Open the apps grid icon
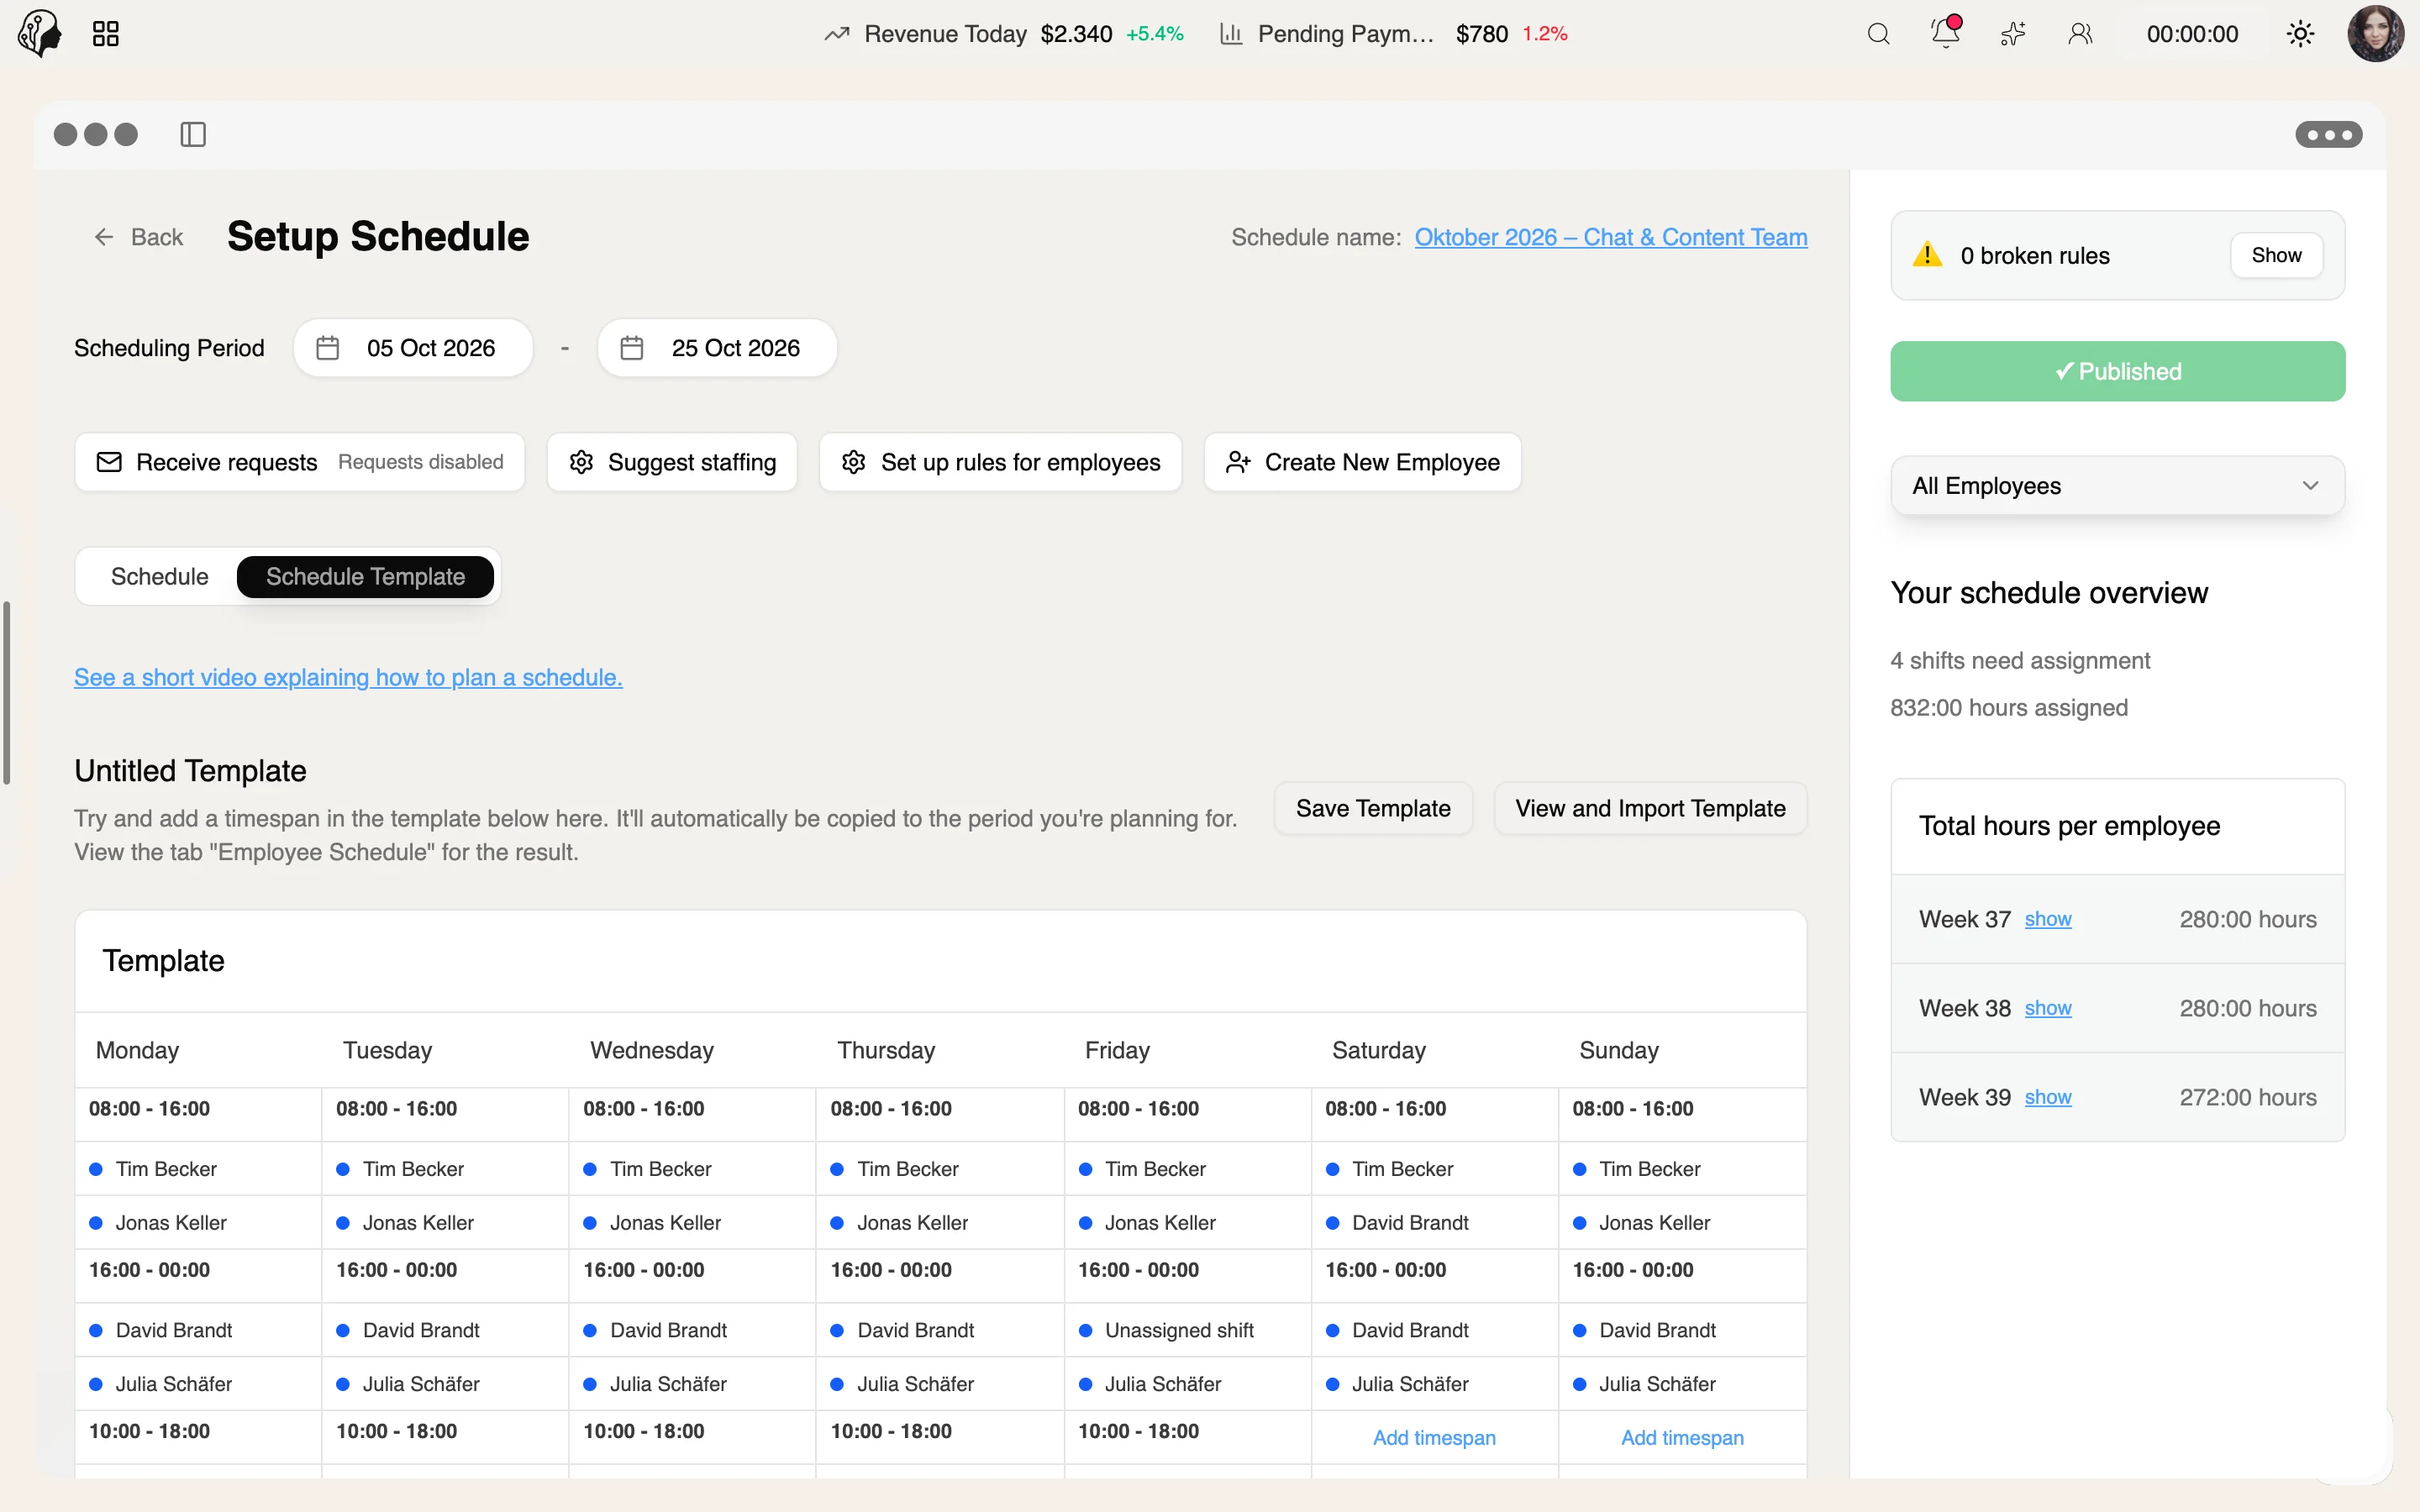This screenshot has height=1512, width=2420. (105, 34)
